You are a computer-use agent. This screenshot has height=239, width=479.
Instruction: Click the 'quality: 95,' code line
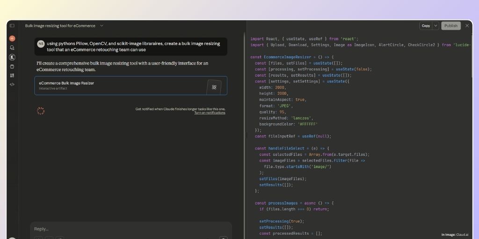(x=273, y=112)
